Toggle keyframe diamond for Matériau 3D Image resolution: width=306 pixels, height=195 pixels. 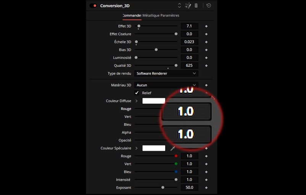click(206, 85)
